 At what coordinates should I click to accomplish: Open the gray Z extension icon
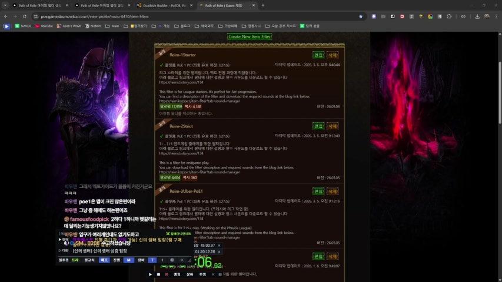coord(411,16)
